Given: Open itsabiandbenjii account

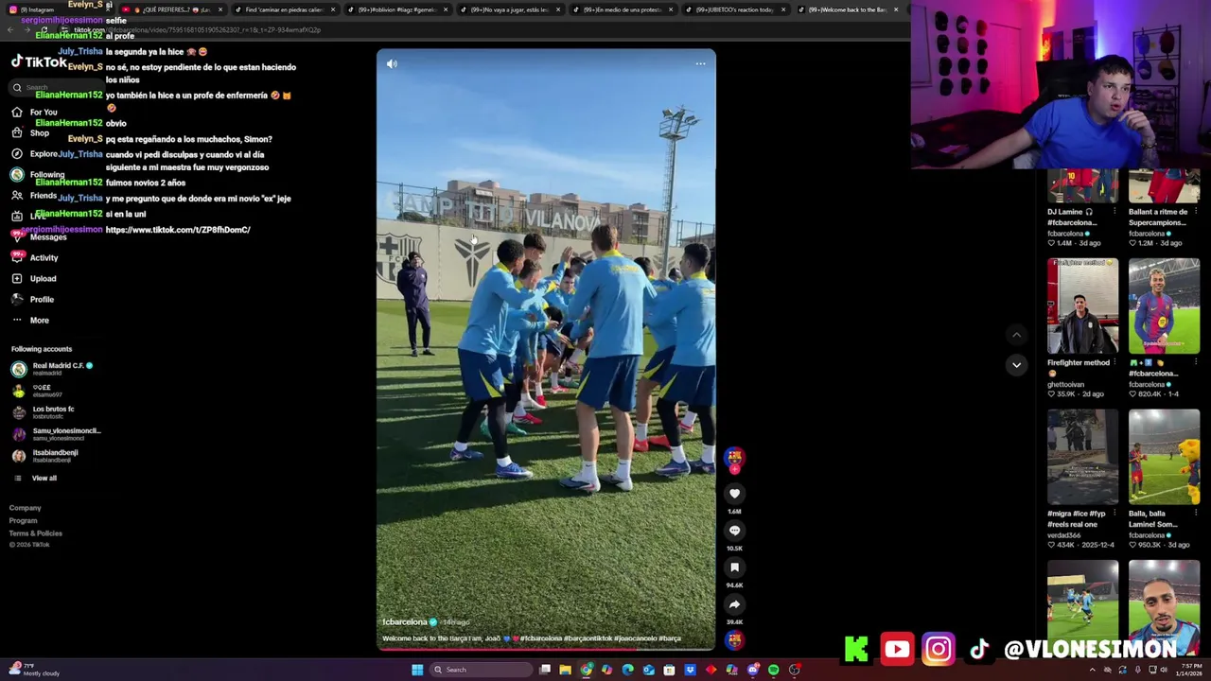Looking at the screenshot, I should [45, 456].
